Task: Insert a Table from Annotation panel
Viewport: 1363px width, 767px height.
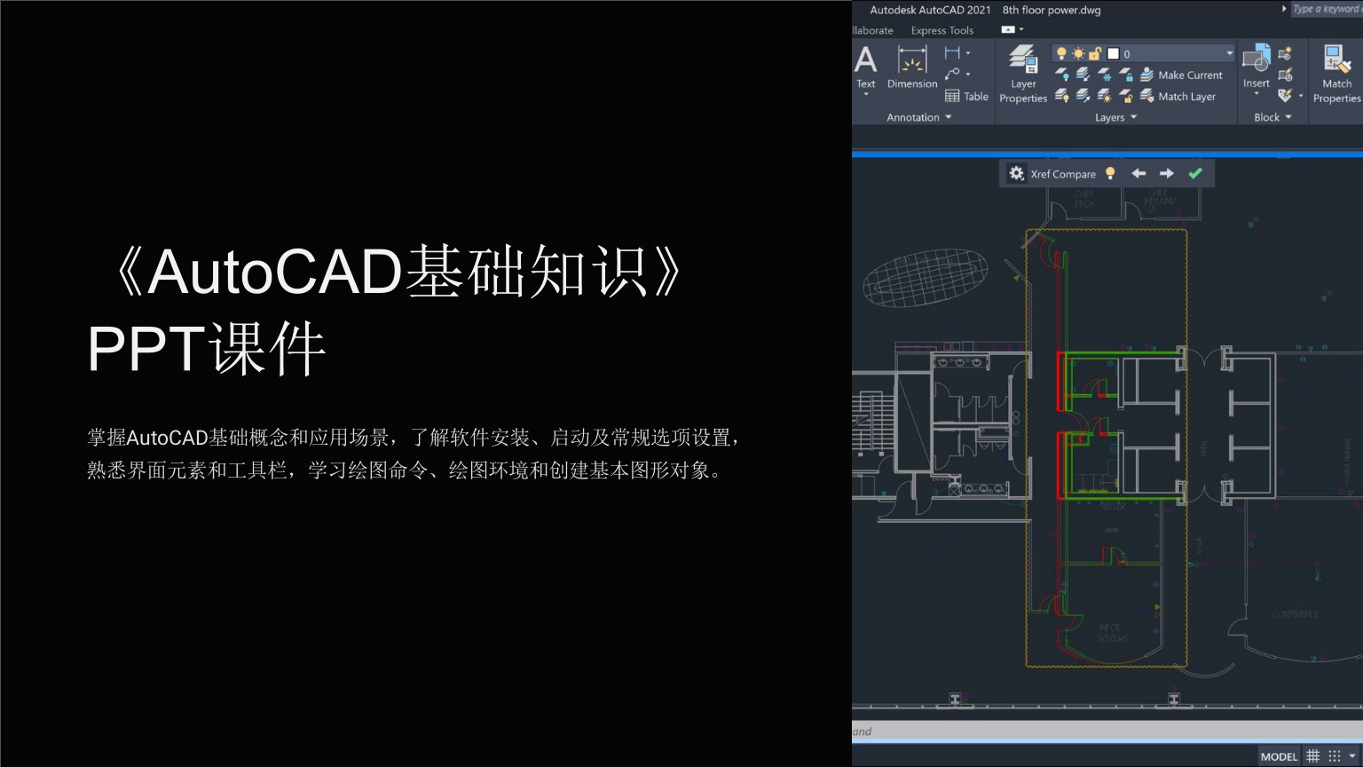Action: 966,96
